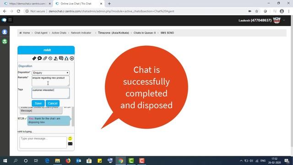Open File Explorer from the taskbar
The height and width of the screenshot is (165, 293).
(x=58, y=161)
